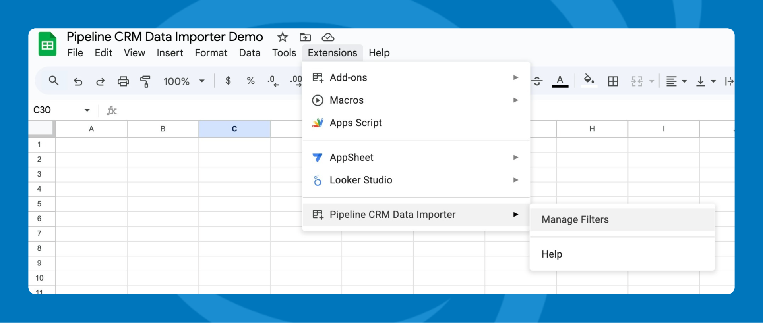Image resolution: width=763 pixels, height=323 pixels.
Task: Format as currency with dollar button
Action: coord(228,81)
